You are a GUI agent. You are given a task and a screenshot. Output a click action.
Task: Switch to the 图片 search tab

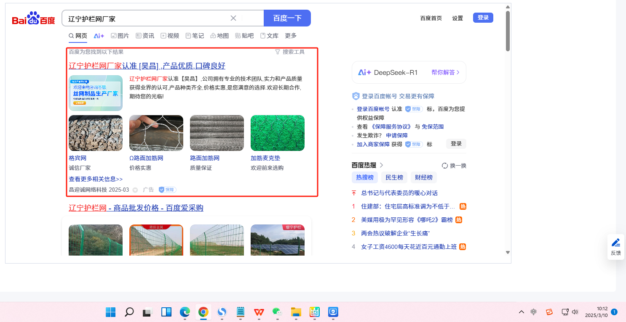tap(120, 36)
